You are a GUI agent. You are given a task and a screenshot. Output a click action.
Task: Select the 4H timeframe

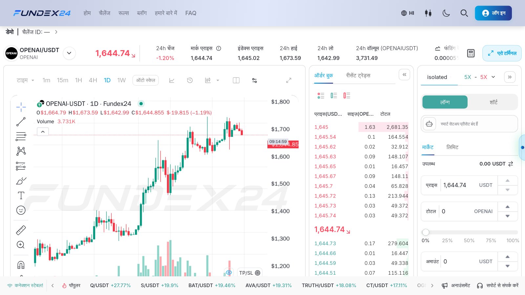93,80
